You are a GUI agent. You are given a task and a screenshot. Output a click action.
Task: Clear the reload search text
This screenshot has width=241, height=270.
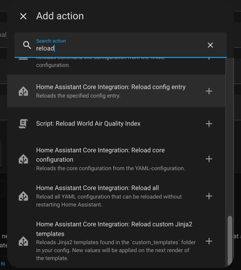point(210,45)
